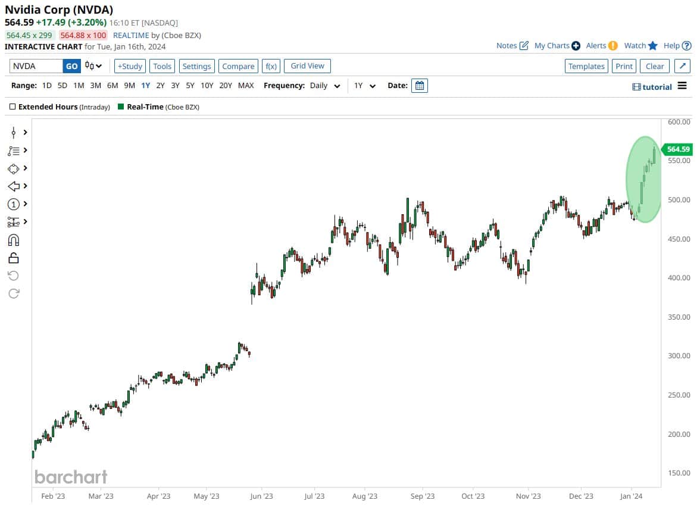Click the Templates button
Image resolution: width=700 pixels, height=510 pixels.
pos(586,66)
